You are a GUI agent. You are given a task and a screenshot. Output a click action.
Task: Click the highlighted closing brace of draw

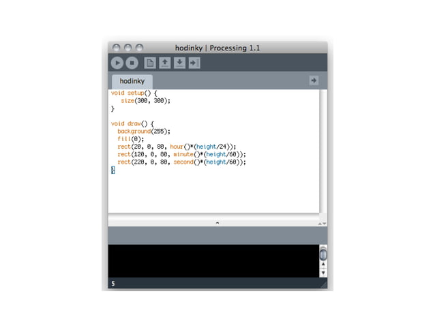point(113,170)
